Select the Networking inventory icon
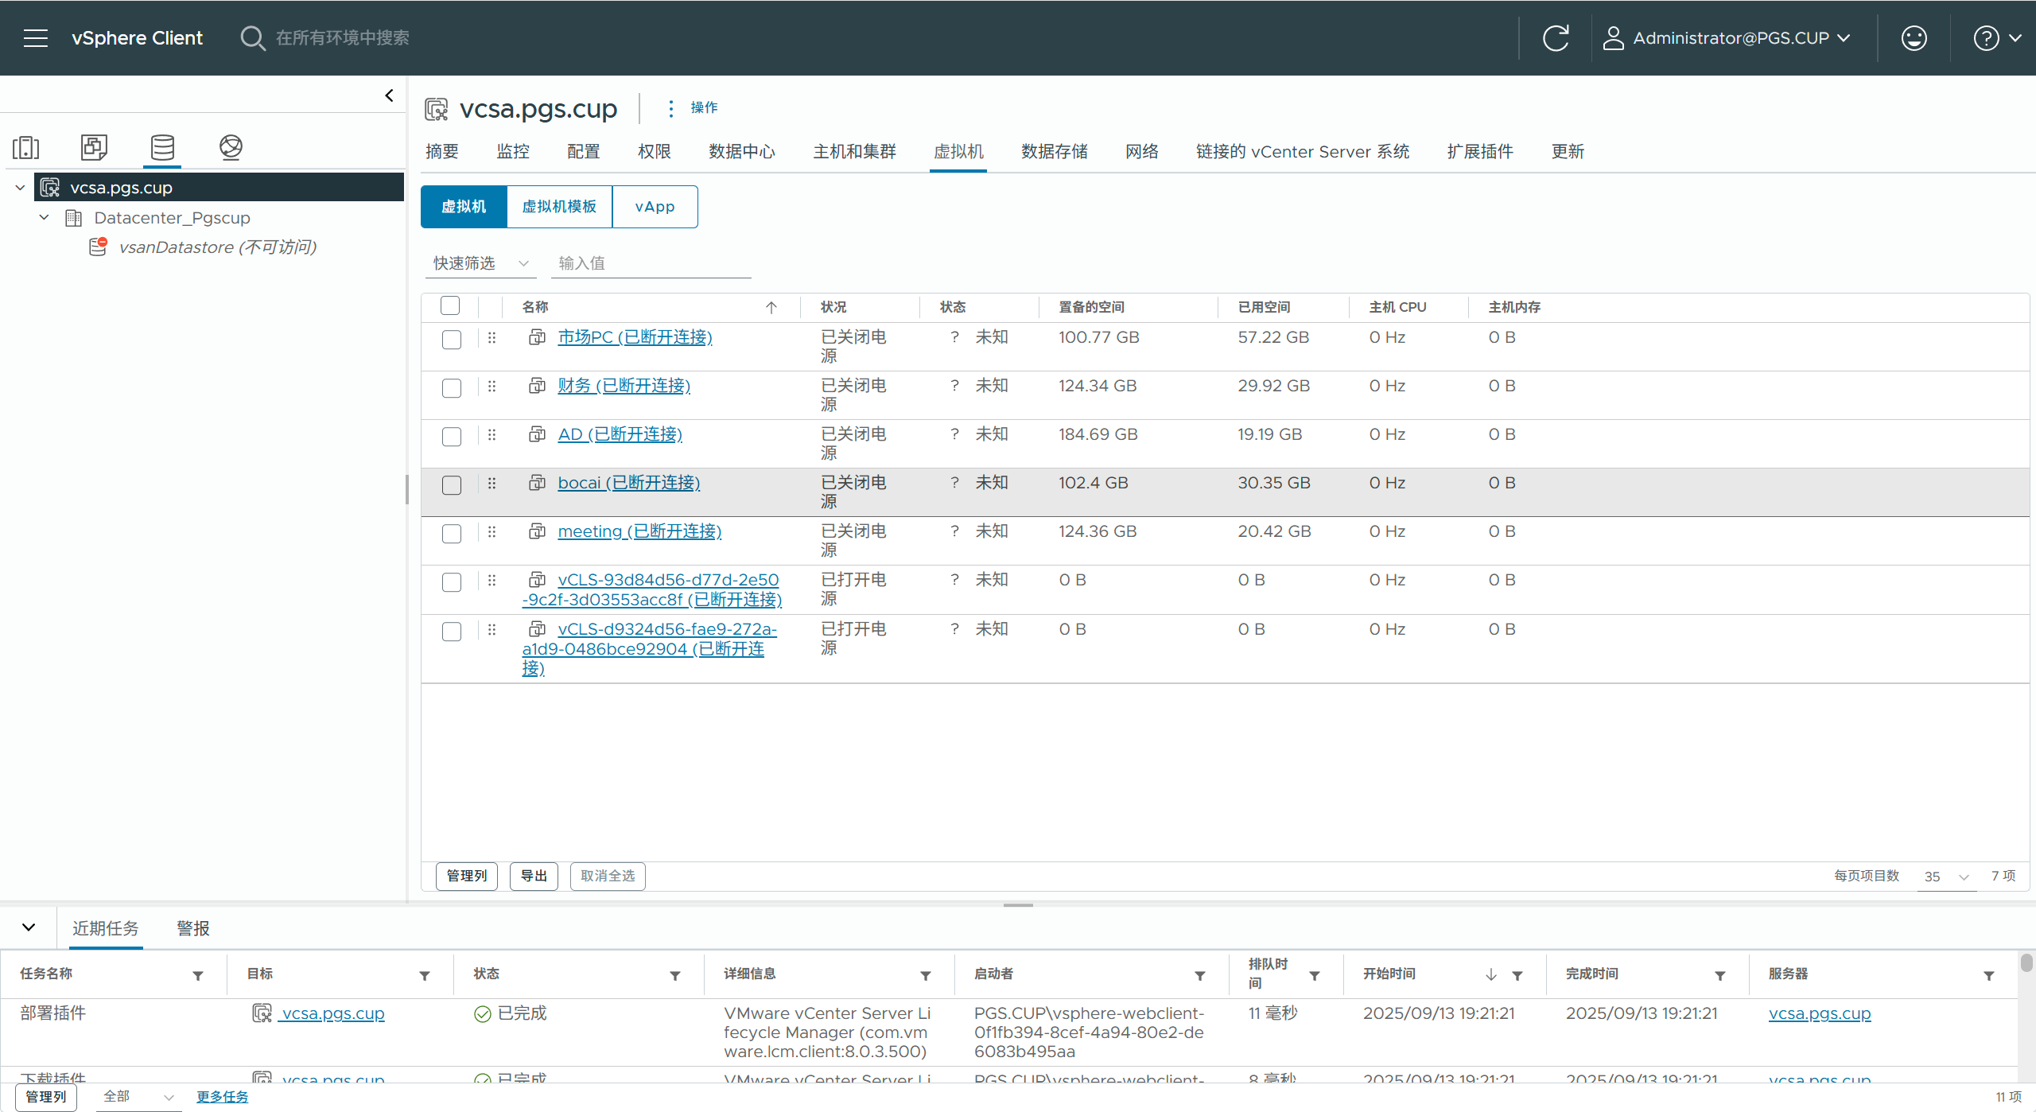 231,147
